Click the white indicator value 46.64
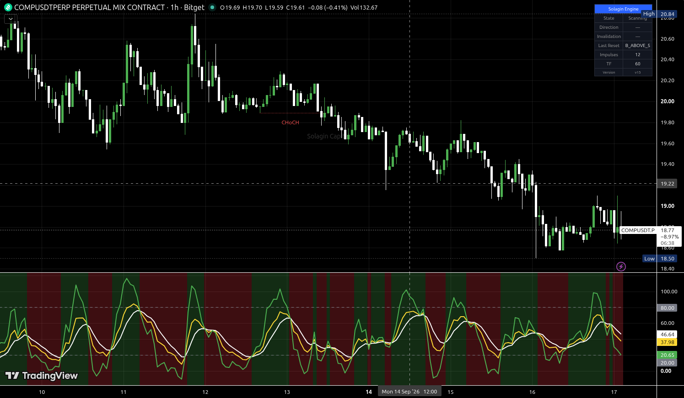684x398 pixels. 667,334
